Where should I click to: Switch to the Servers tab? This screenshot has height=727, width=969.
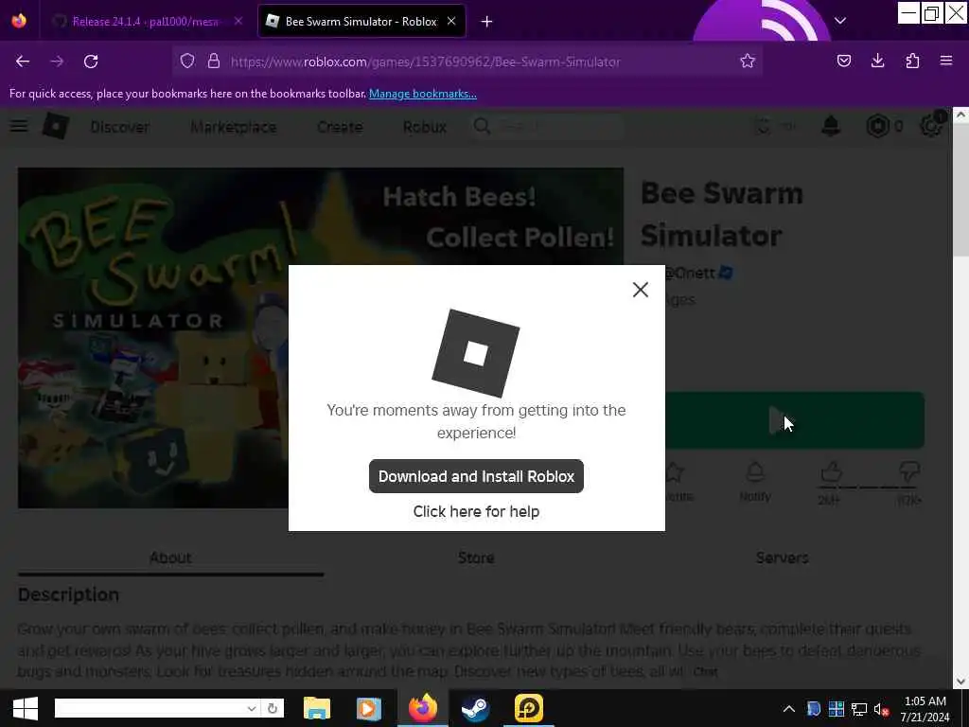click(782, 558)
